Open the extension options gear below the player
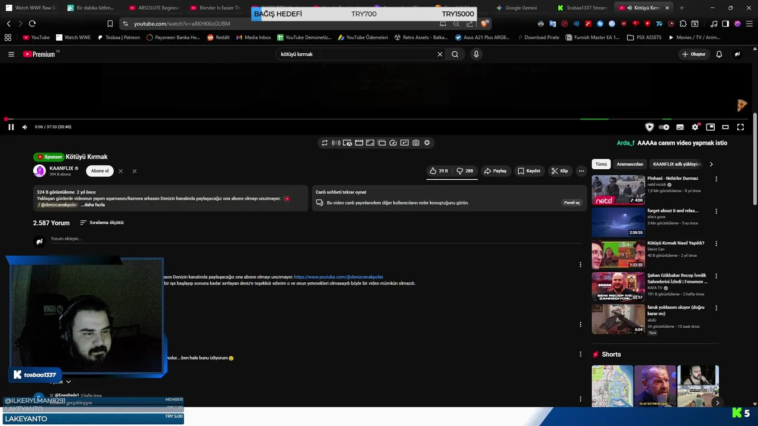 point(427,143)
